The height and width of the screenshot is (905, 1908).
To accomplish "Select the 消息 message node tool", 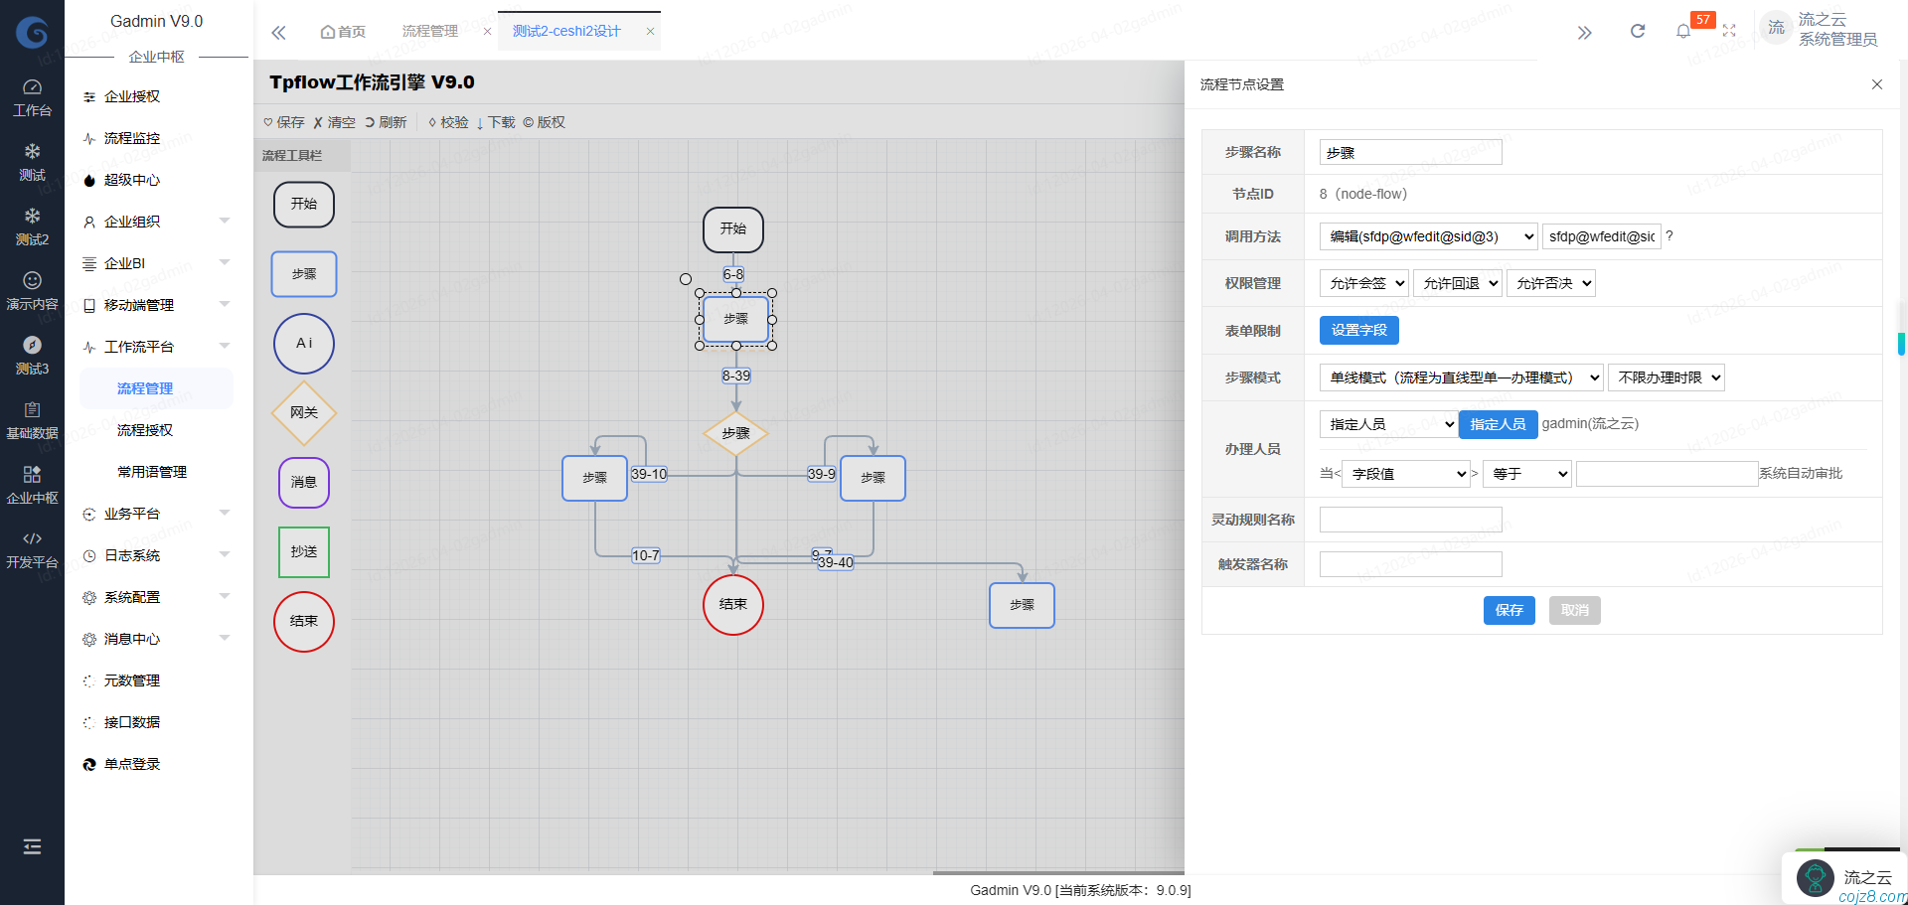I will [303, 483].
